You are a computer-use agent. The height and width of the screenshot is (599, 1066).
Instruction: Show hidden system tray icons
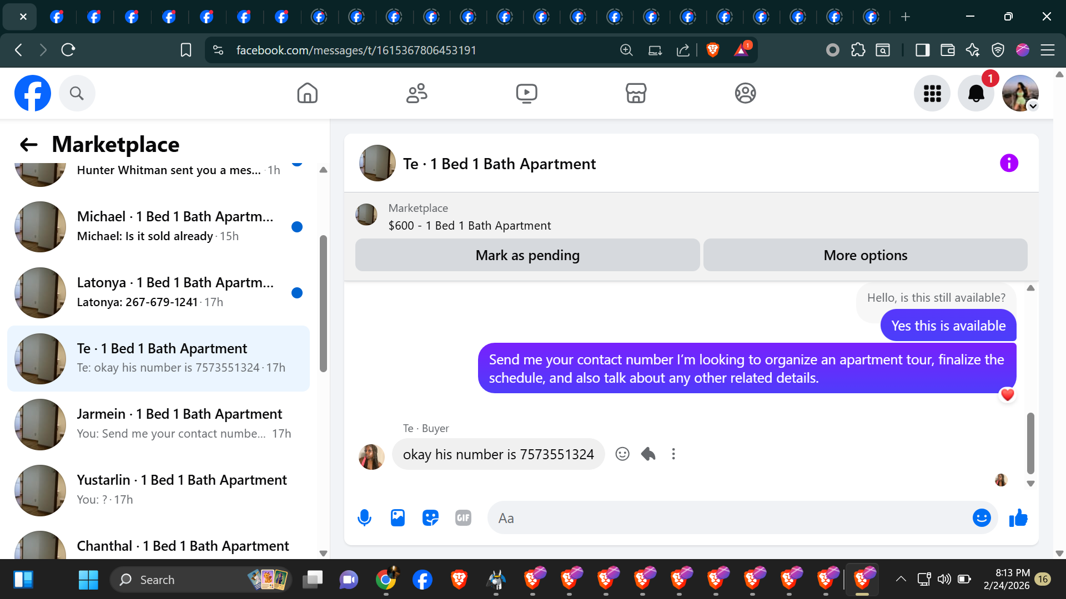pyautogui.click(x=901, y=580)
